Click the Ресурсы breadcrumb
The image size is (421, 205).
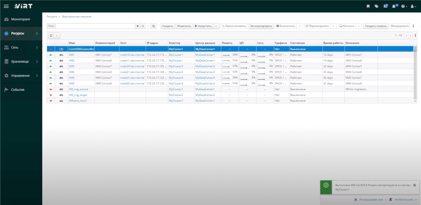coord(52,17)
